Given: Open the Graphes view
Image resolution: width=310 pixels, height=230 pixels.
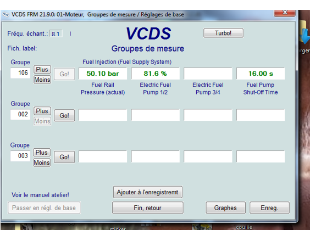Looking at the screenshot, I should pyautogui.click(x=225, y=207).
